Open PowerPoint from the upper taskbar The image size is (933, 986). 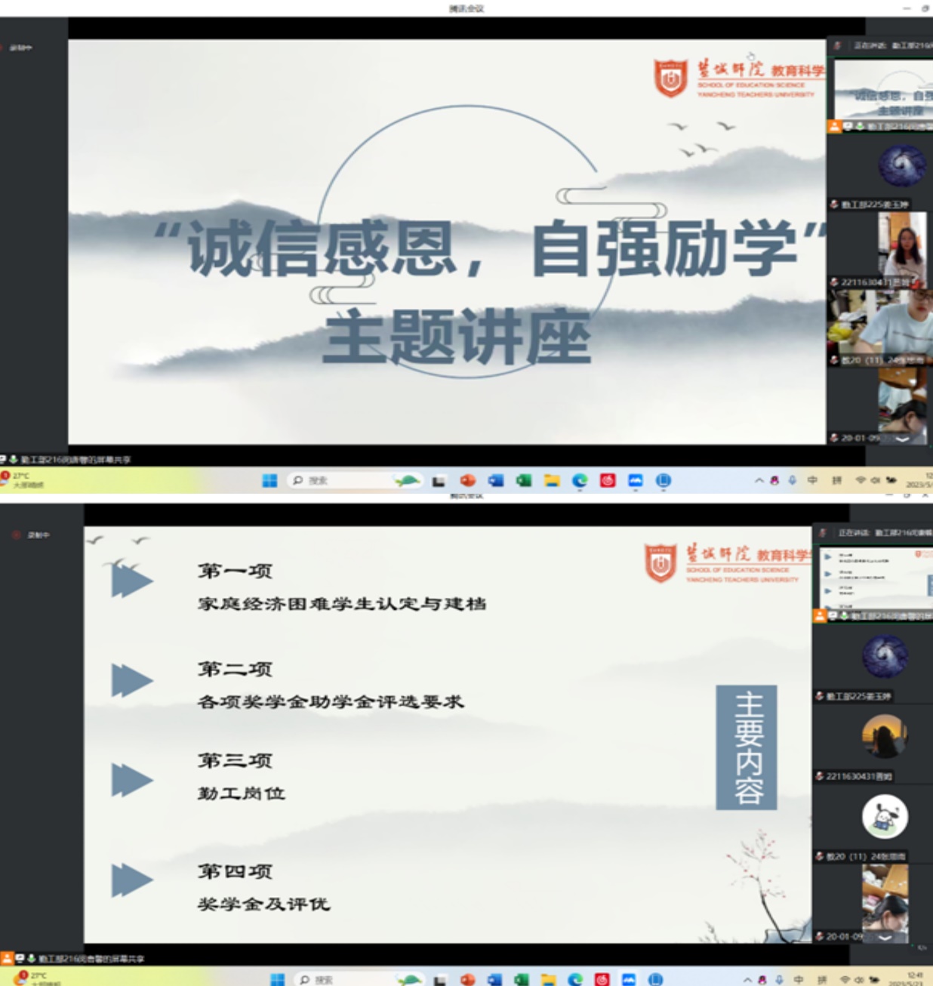[x=468, y=481]
